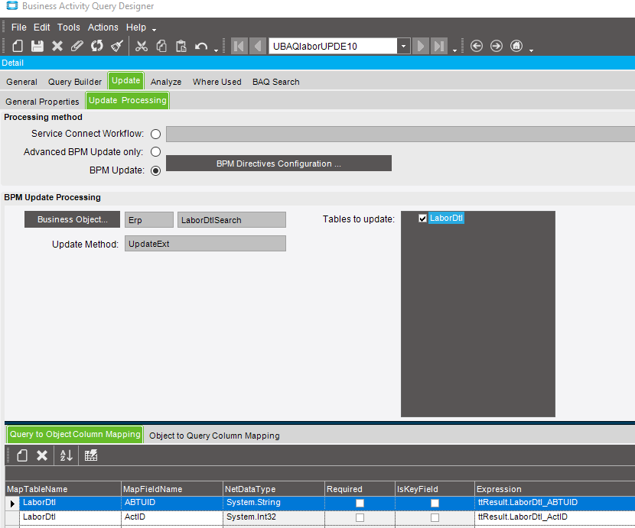Open Object to Query Column Mapping tab
635x528 pixels.
tap(214, 436)
